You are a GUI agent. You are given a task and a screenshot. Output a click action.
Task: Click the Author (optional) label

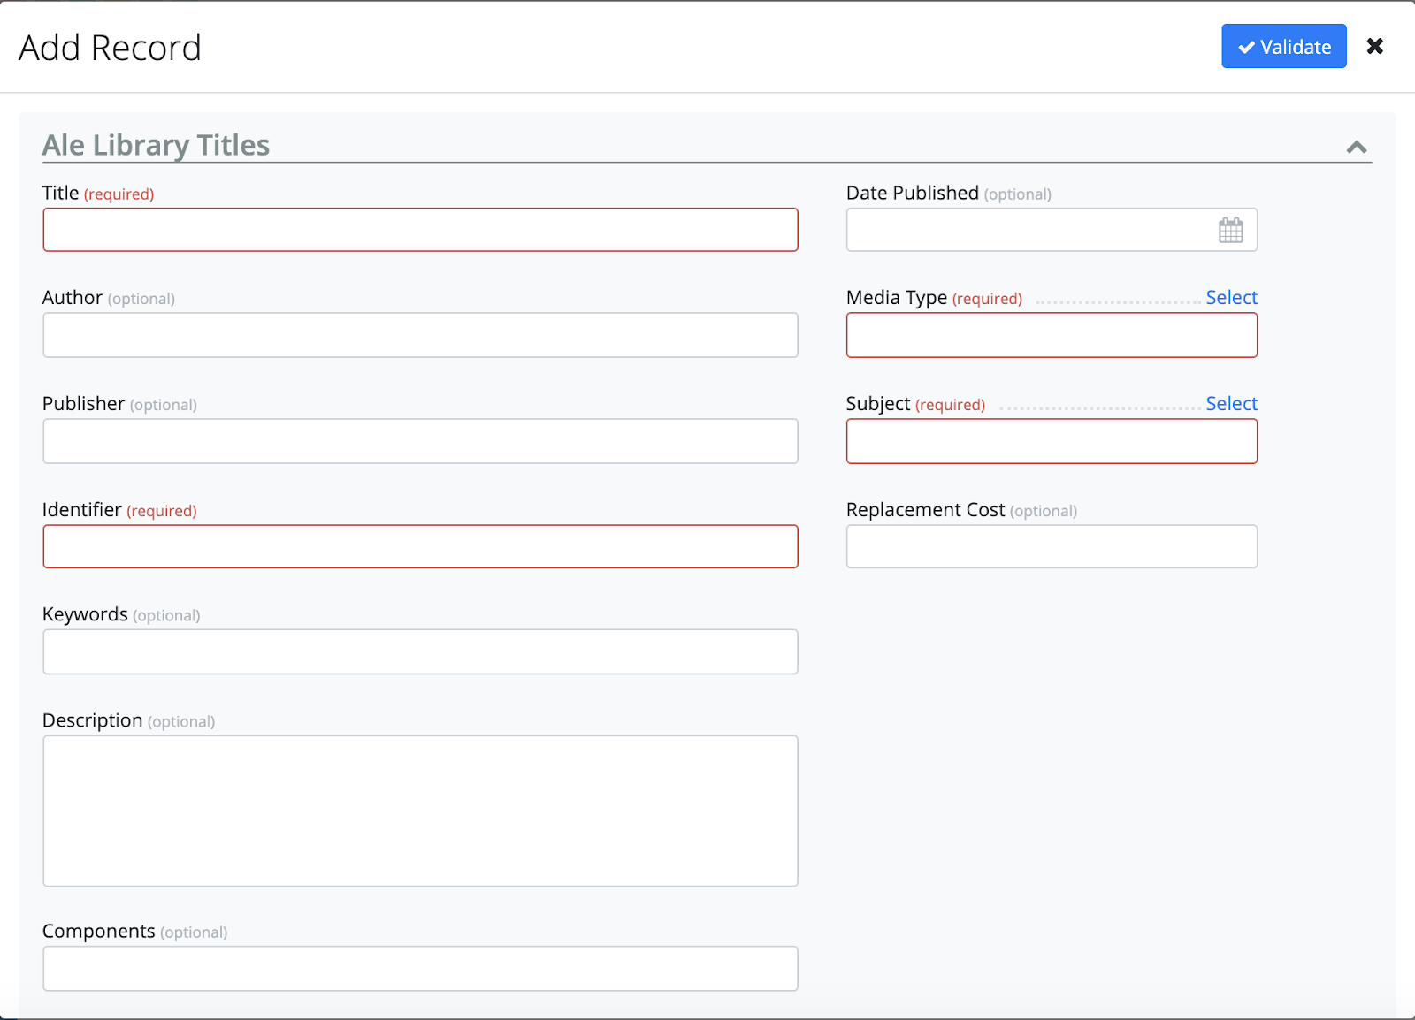[x=109, y=298]
